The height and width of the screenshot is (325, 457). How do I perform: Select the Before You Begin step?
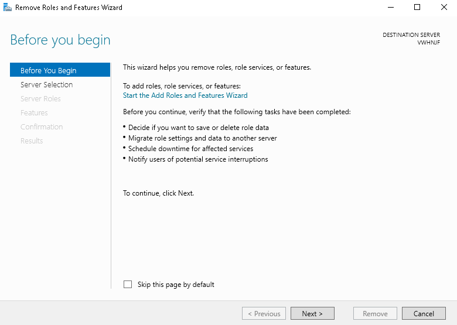click(48, 70)
